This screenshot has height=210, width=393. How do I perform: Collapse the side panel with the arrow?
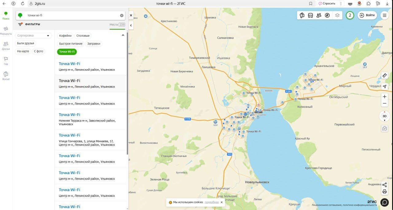tap(131, 25)
